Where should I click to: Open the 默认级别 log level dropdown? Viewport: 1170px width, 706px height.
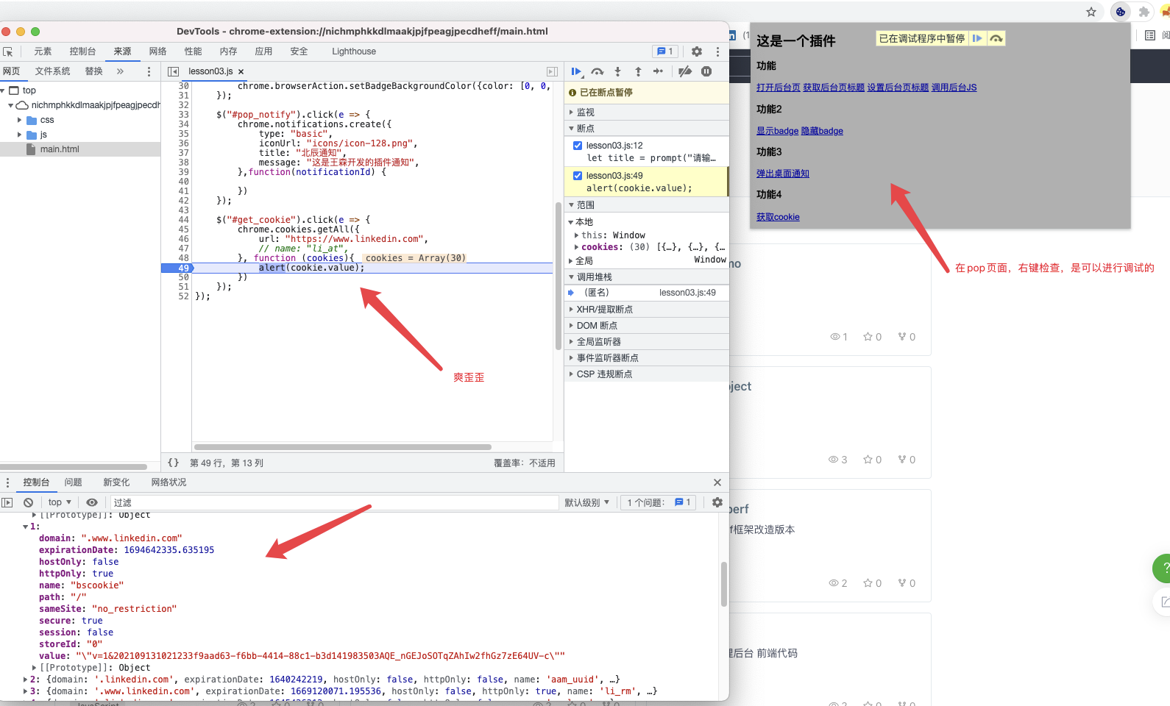[587, 502]
